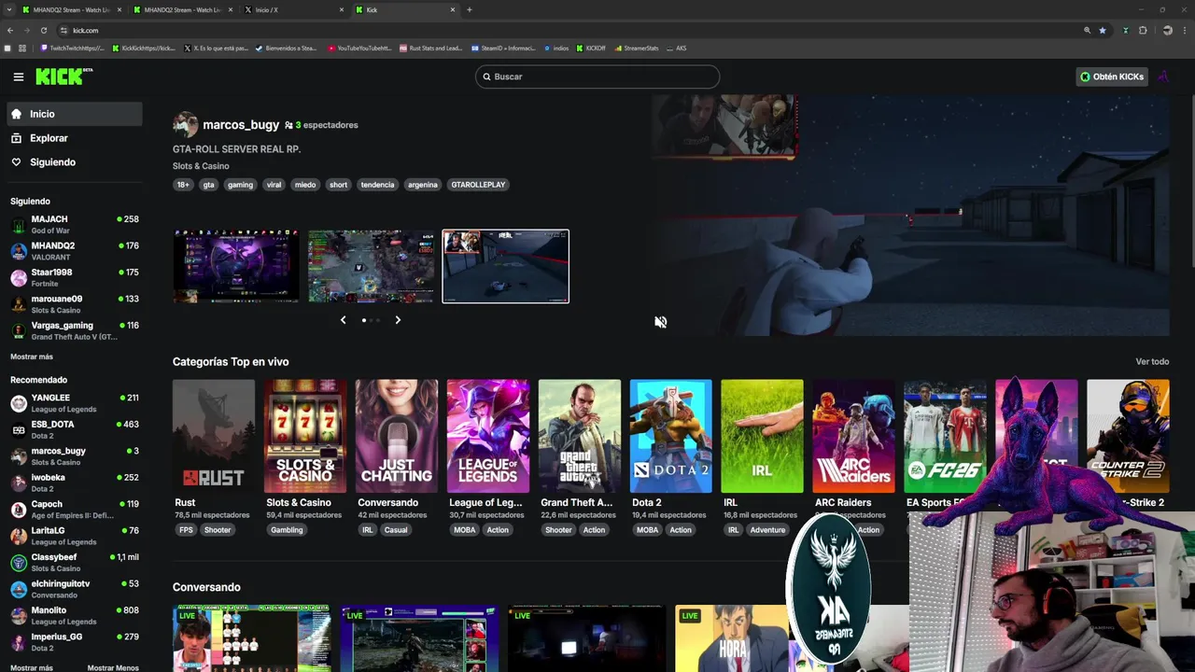Select the tendencia tag

coord(377,185)
